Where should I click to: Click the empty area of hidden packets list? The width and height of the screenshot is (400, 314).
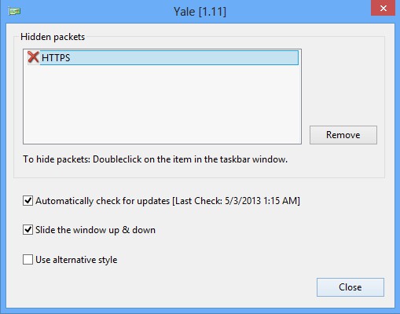coord(162,104)
